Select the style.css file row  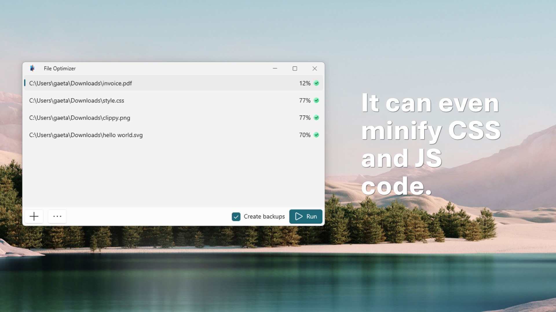[x=173, y=101]
